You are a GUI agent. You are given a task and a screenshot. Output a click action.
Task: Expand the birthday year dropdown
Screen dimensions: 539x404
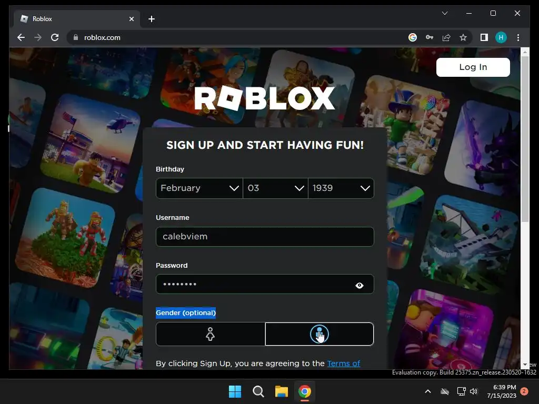(341, 188)
